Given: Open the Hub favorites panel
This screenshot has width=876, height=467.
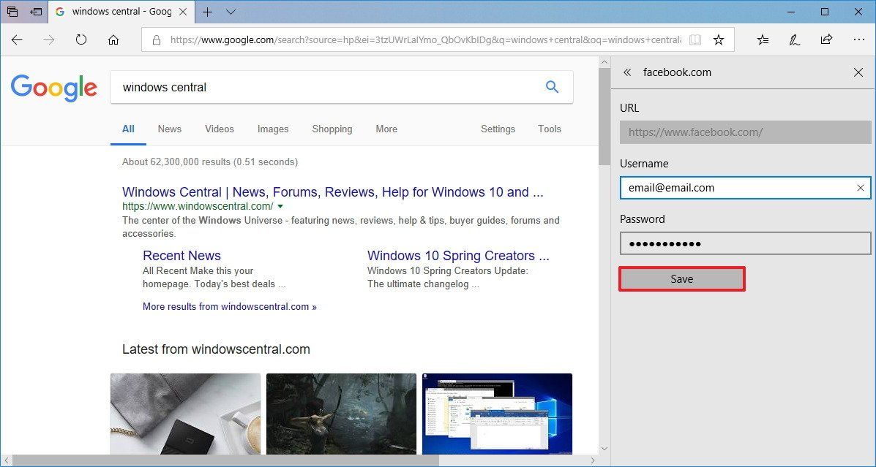Looking at the screenshot, I should 763,41.
